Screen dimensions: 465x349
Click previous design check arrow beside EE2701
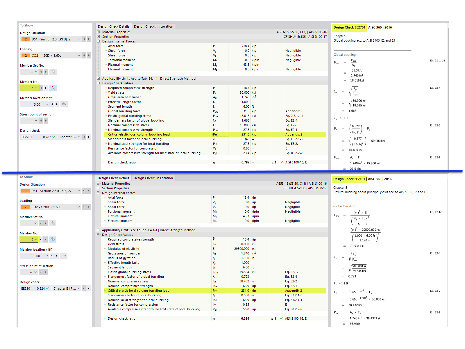coord(84,137)
